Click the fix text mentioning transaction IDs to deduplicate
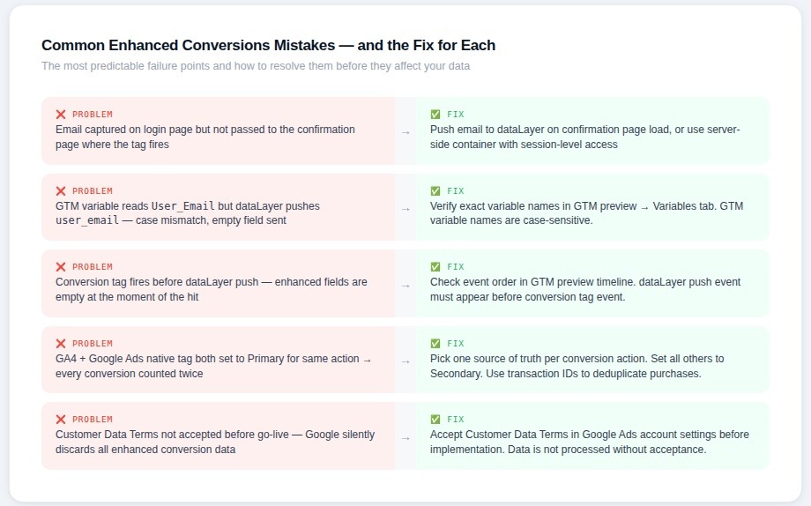811x506 pixels. click(x=565, y=374)
